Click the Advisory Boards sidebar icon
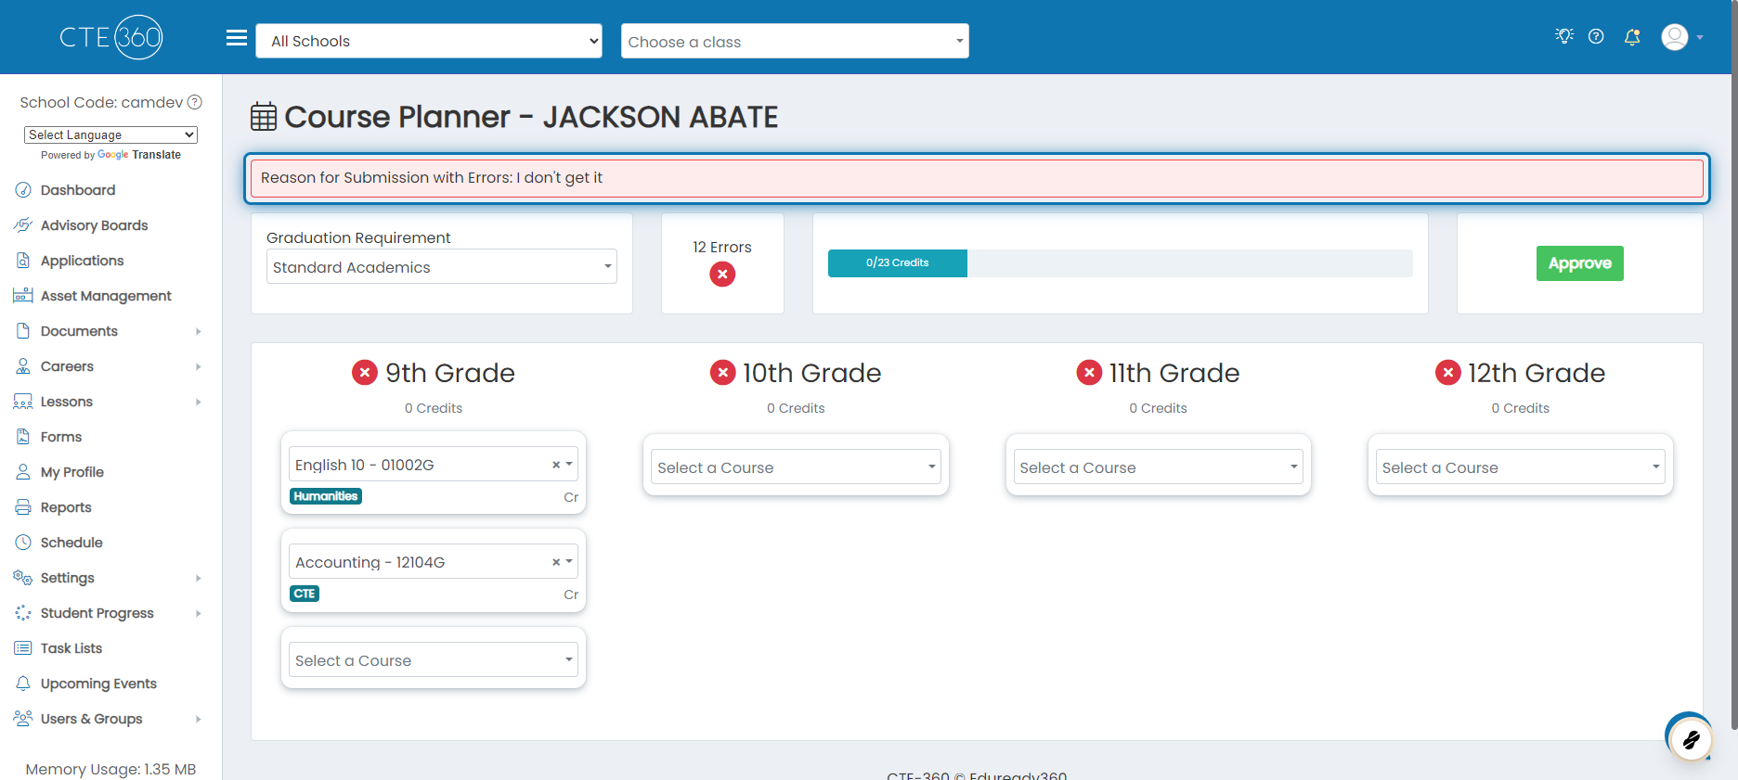This screenshot has width=1738, height=780. point(23,225)
